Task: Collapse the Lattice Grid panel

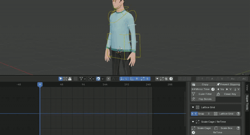Action: click(193, 107)
